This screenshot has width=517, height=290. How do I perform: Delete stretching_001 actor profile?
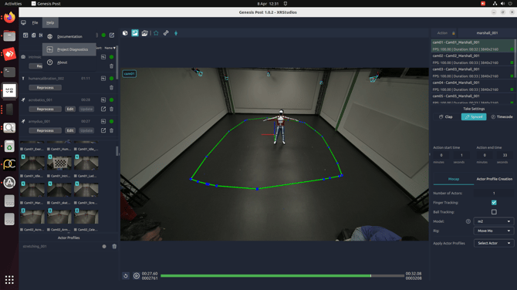(114, 247)
